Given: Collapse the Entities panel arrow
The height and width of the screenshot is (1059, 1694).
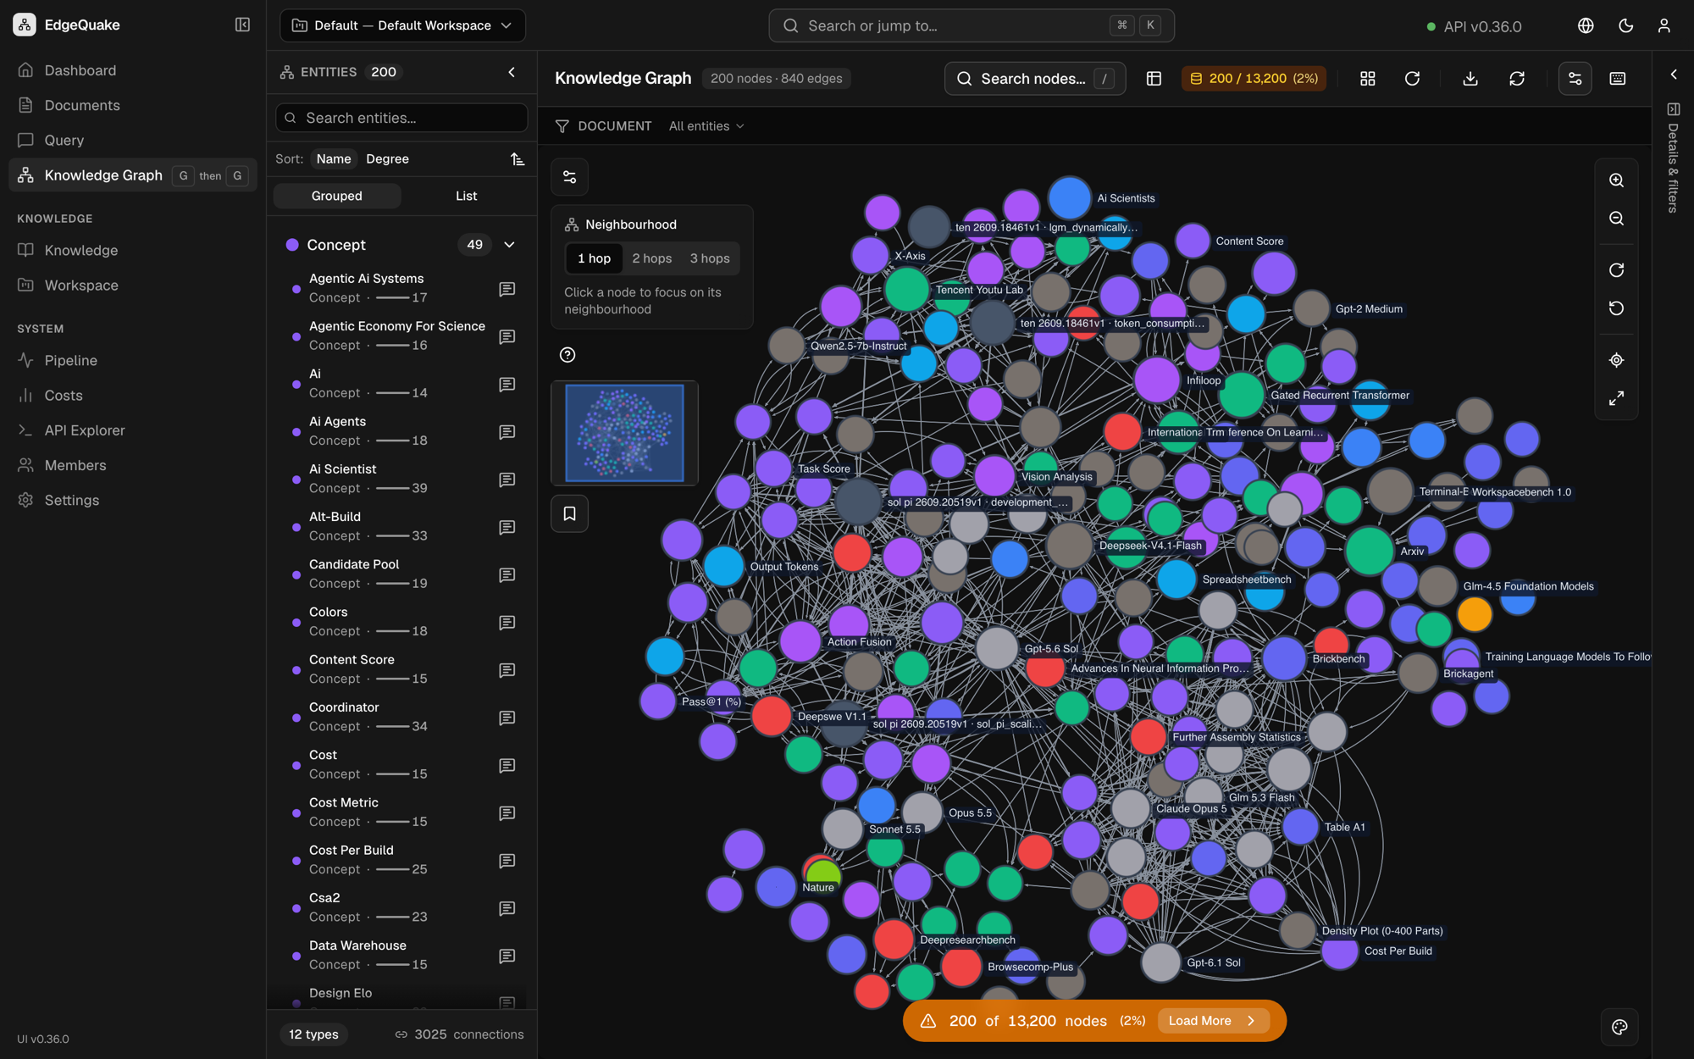Looking at the screenshot, I should [512, 72].
